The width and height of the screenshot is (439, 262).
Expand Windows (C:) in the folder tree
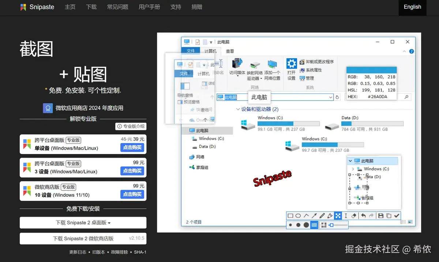coord(353,169)
